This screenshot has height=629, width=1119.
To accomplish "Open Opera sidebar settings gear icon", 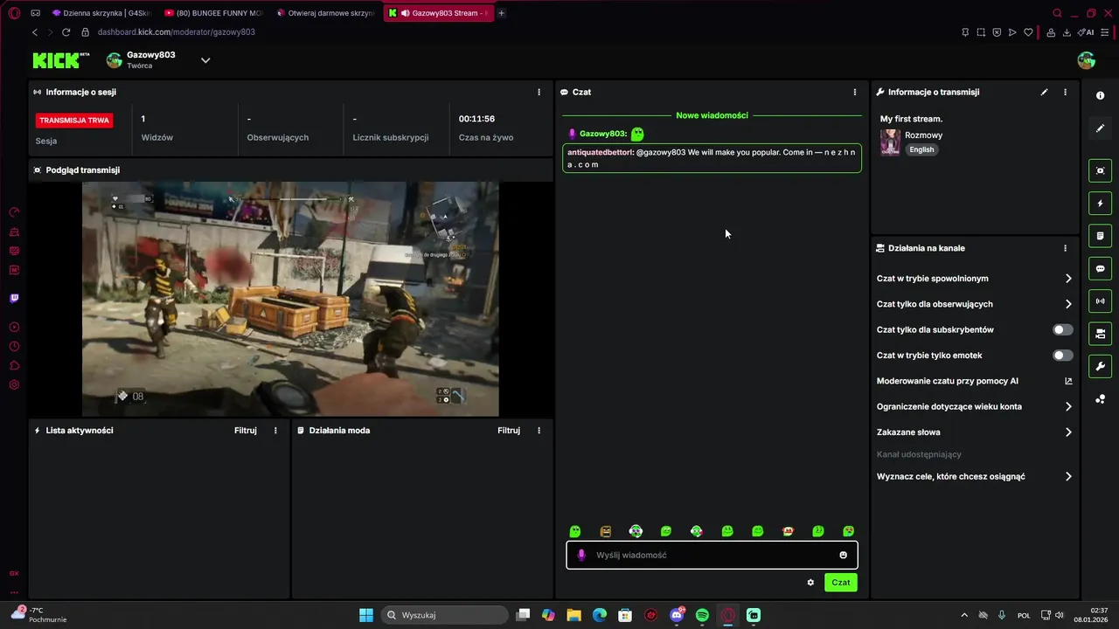I will click(x=14, y=385).
